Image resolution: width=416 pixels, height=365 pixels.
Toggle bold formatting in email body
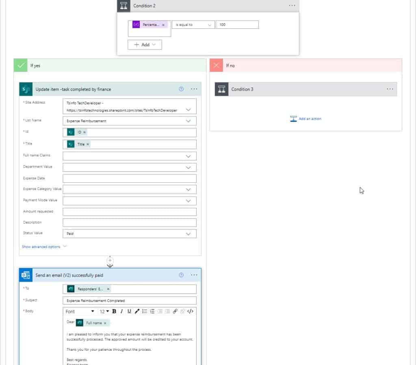(114, 311)
